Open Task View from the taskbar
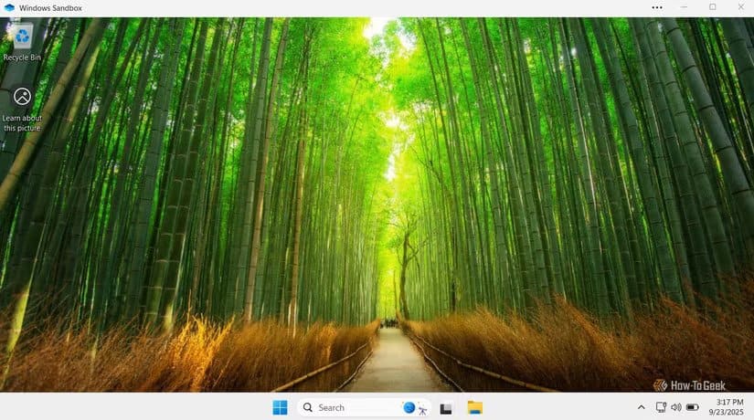 pyautogui.click(x=446, y=408)
